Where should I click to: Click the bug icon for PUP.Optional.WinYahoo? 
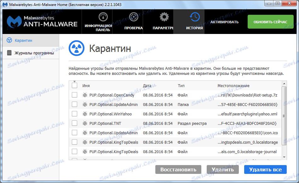(x=85, y=114)
